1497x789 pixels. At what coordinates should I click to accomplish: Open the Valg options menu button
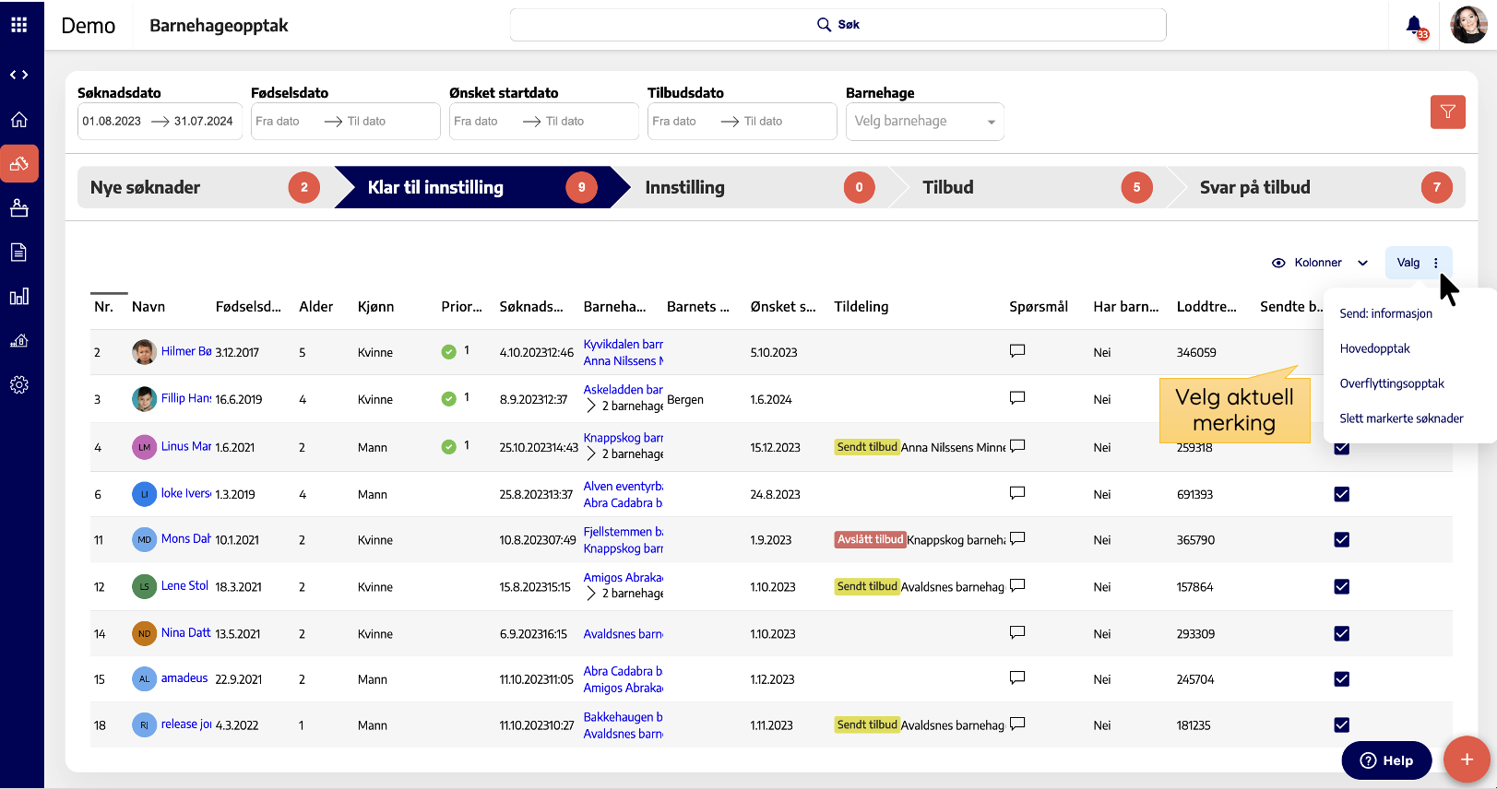(x=1419, y=263)
